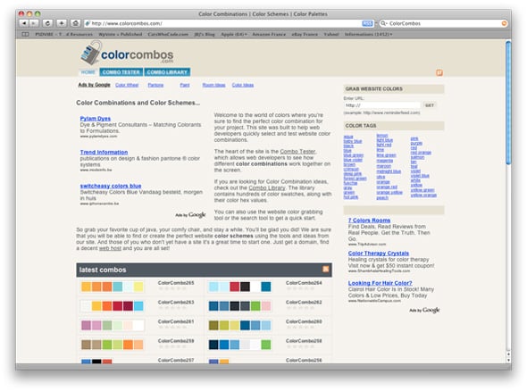Screen dimensions: 527x391
Task: Click the Room Ideas ad link
Action: coord(213,85)
